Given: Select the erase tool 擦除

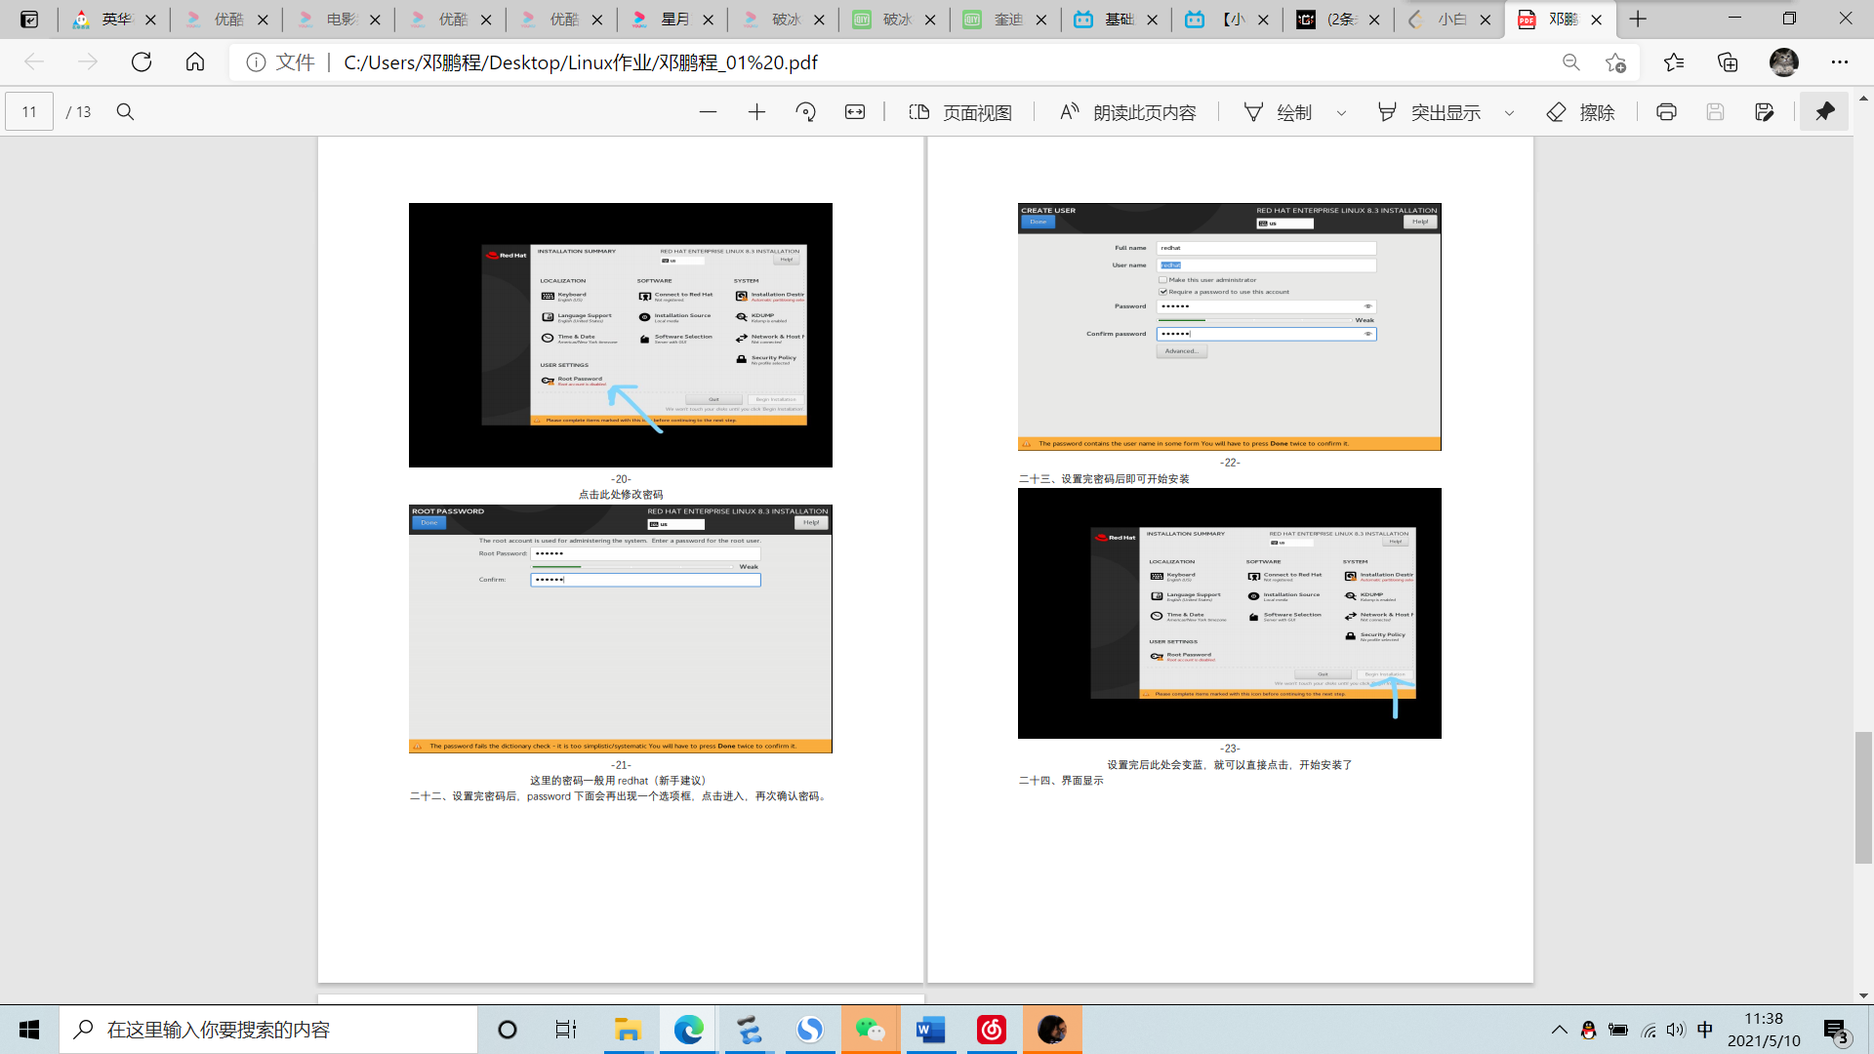Looking at the screenshot, I should tap(1581, 112).
